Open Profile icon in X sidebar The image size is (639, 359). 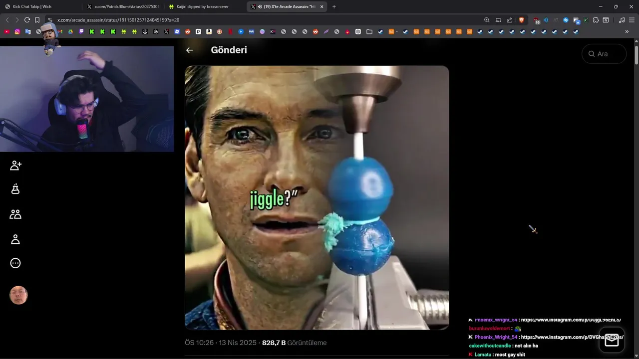[x=15, y=239]
